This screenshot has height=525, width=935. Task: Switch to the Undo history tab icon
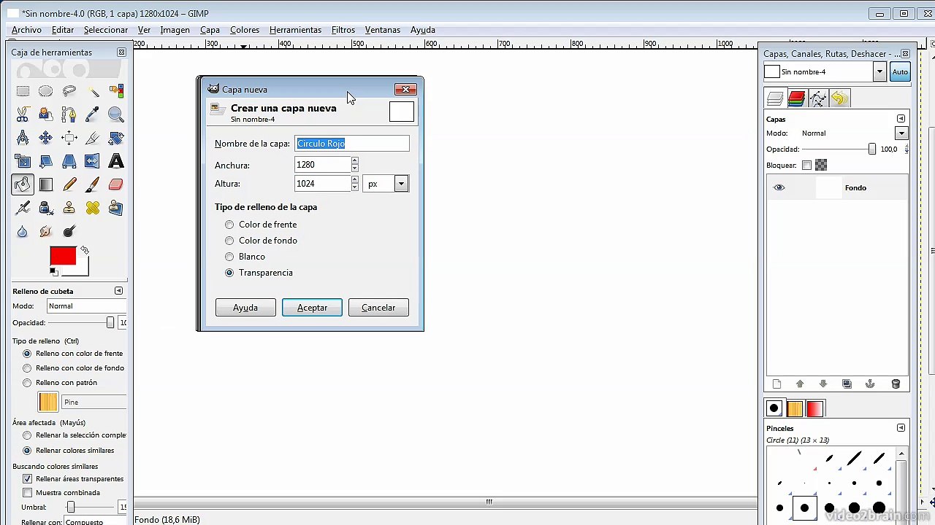[840, 98]
